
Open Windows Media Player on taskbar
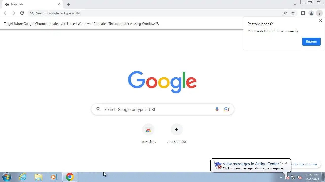[54, 177]
